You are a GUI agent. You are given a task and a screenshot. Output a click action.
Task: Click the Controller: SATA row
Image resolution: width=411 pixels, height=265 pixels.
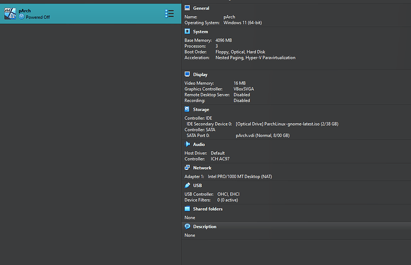point(200,130)
